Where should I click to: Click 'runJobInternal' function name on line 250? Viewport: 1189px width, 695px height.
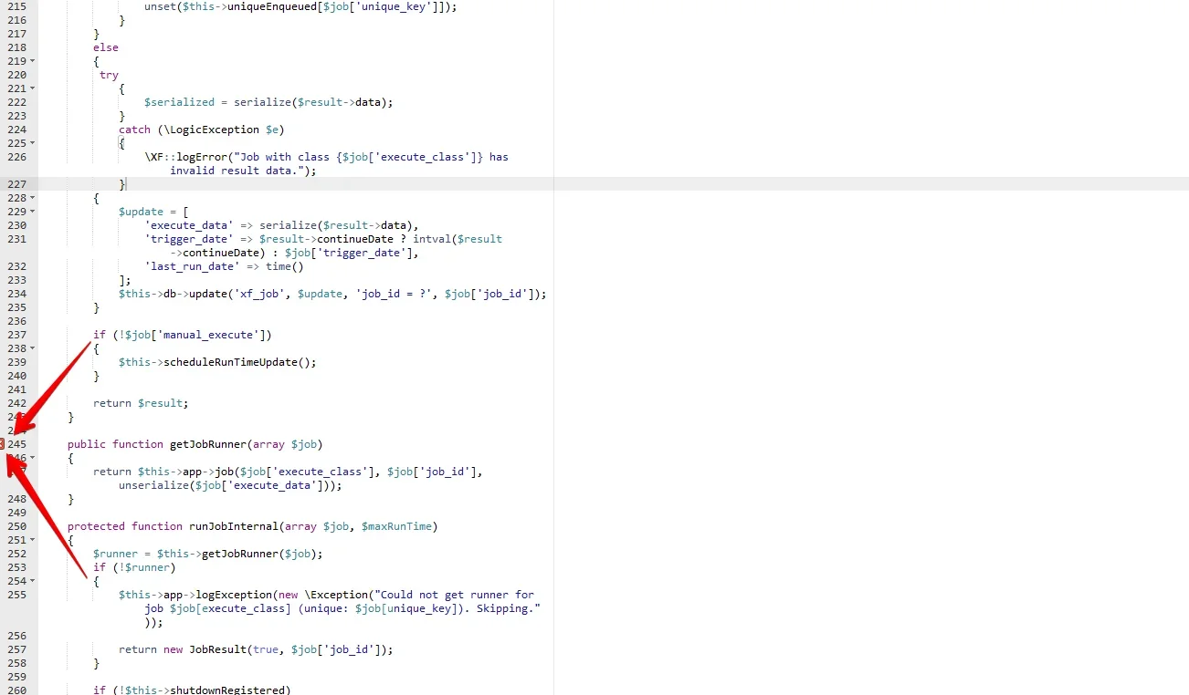(x=234, y=526)
